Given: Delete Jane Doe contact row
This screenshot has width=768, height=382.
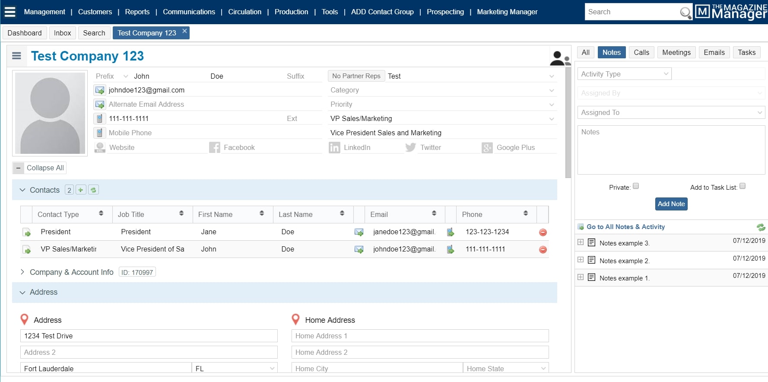Looking at the screenshot, I should [x=543, y=232].
